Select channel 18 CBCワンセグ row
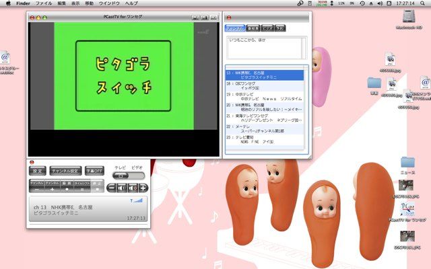 point(265,86)
